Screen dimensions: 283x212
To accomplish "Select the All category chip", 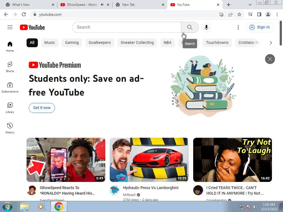I will tap(32, 43).
